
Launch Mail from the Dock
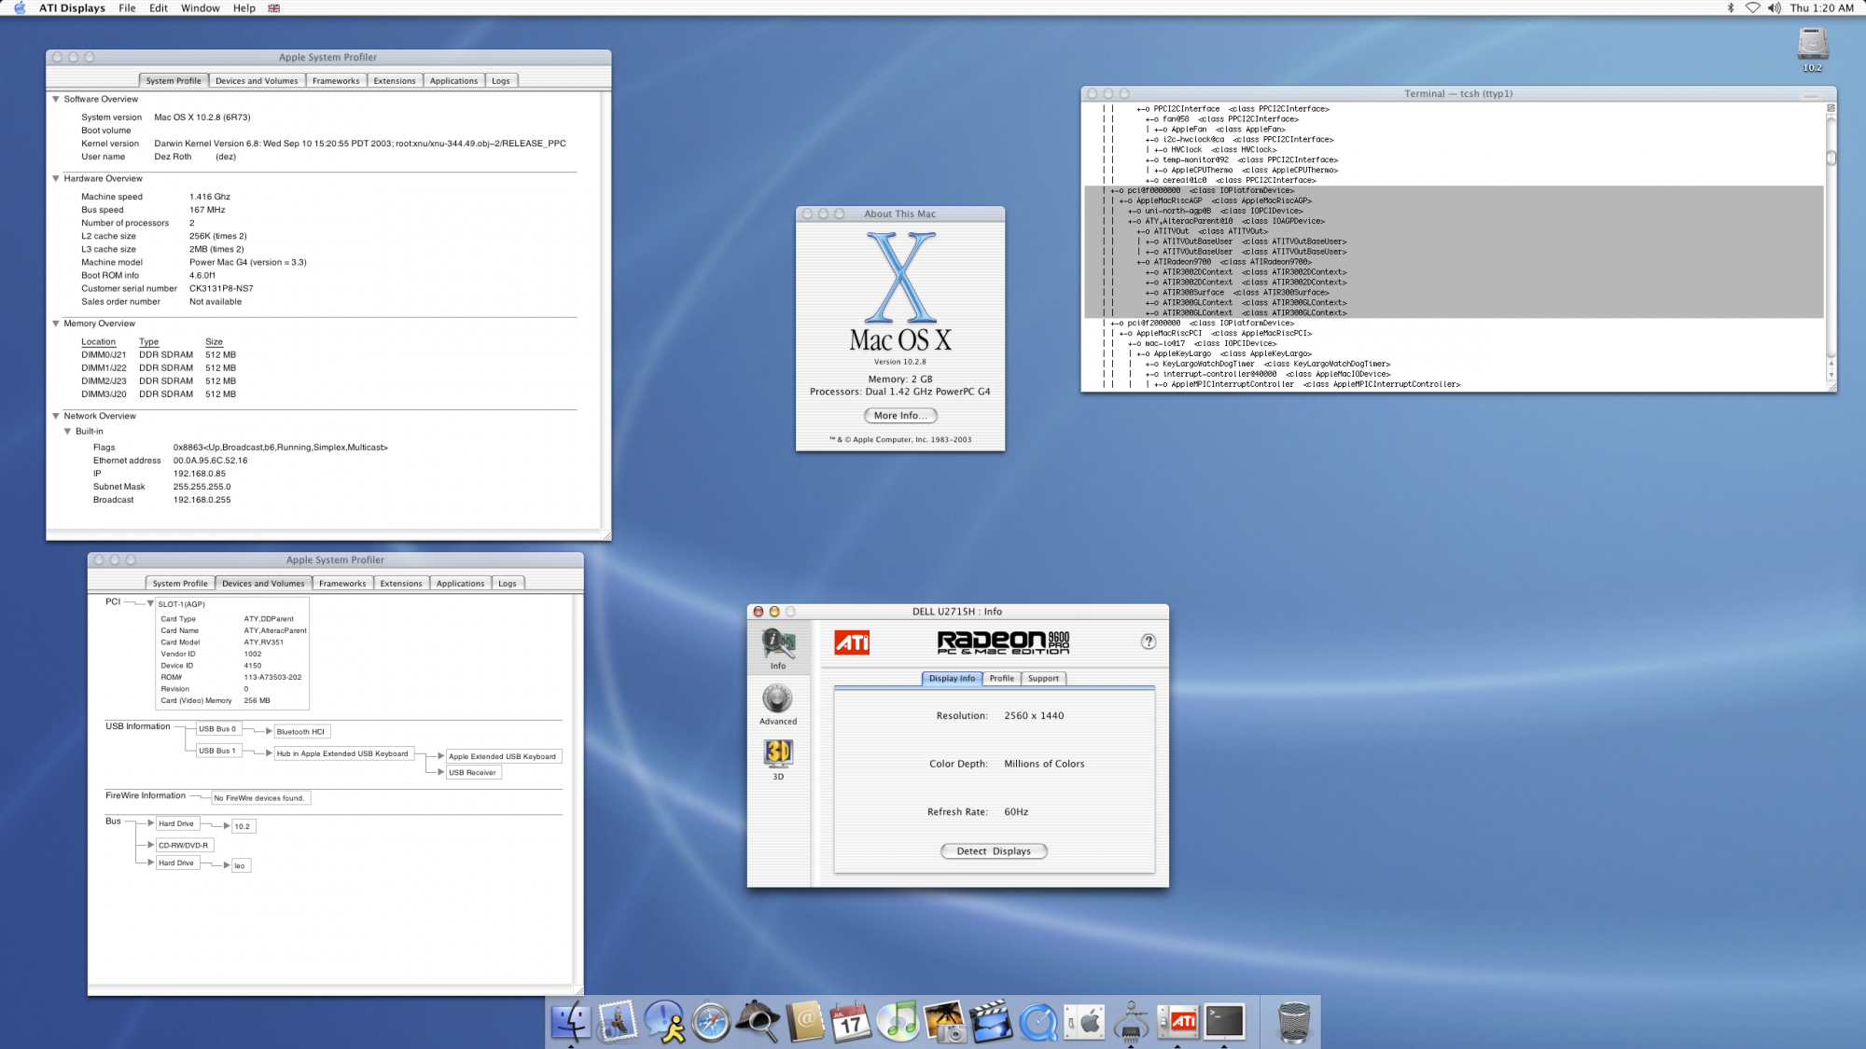point(617,1022)
